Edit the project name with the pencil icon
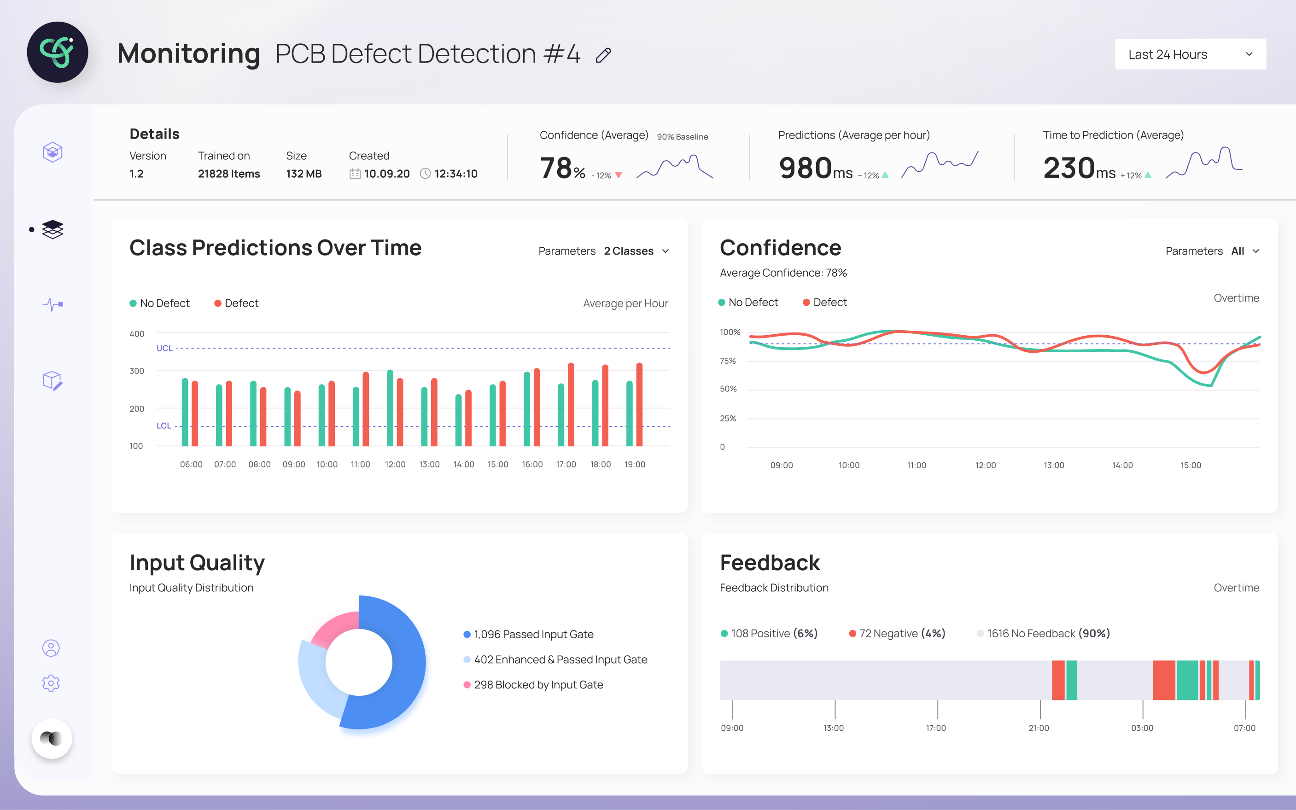Image resolution: width=1296 pixels, height=810 pixels. tap(603, 55)
